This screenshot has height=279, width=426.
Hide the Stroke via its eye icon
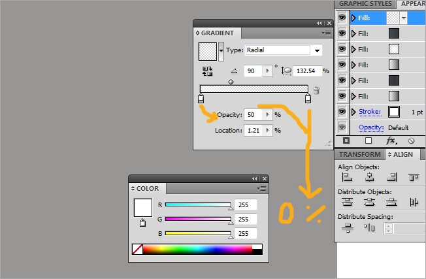tap(342, 112)
